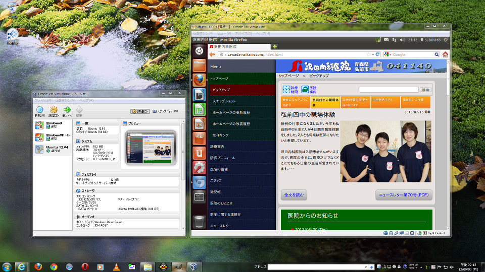
Task: Select WindowsXP VM in the list
Action: [x=53, y=137]
